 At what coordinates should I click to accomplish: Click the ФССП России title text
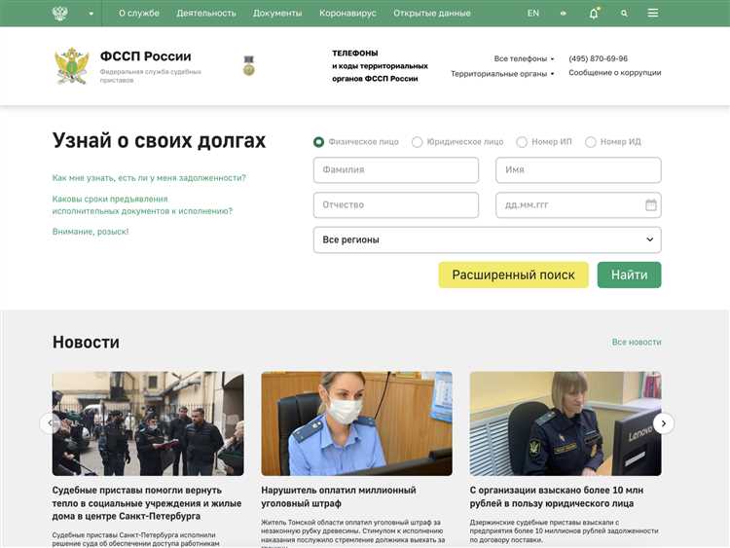[146, 56]
